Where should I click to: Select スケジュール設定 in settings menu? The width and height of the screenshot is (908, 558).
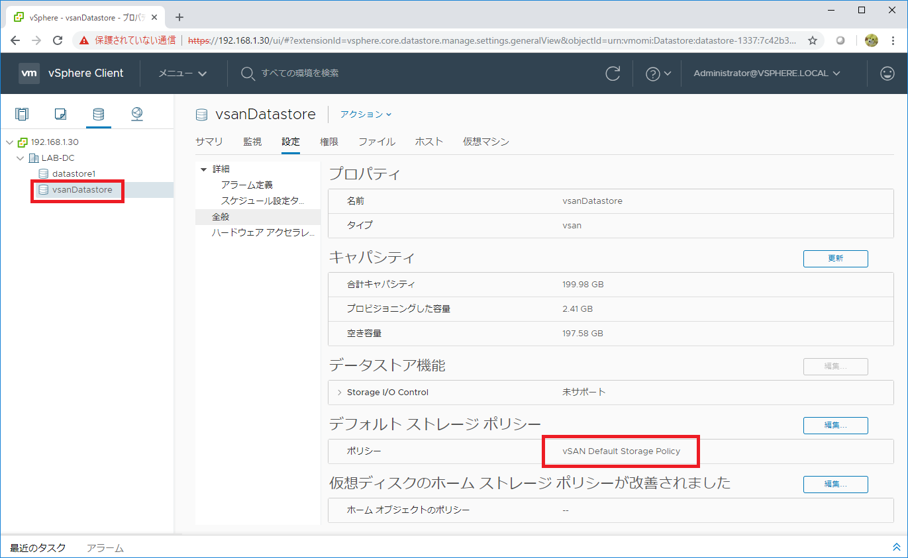(x=263, y=201)
